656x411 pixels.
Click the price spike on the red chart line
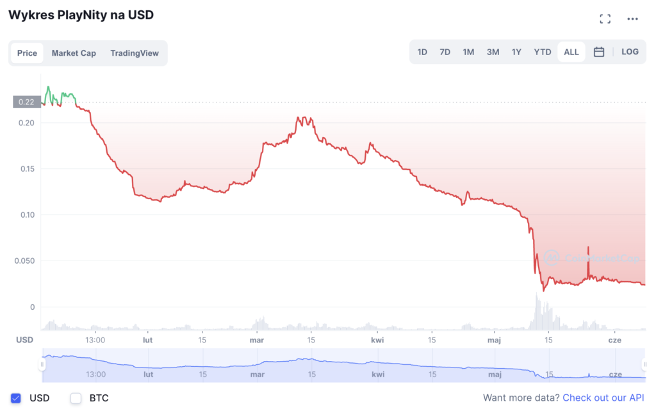coord(588,248)
